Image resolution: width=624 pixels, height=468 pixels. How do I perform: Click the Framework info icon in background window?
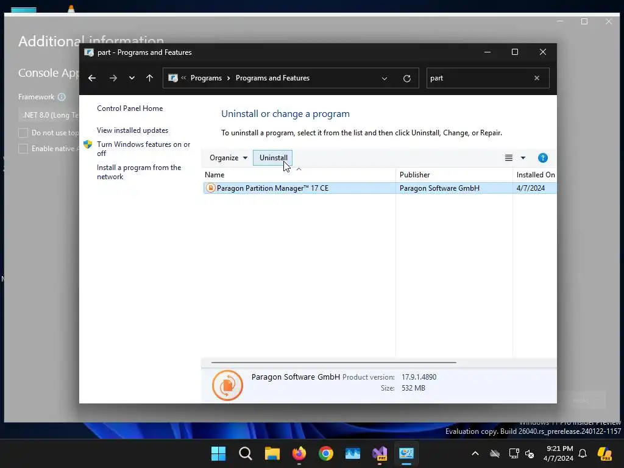pos(62,97)
